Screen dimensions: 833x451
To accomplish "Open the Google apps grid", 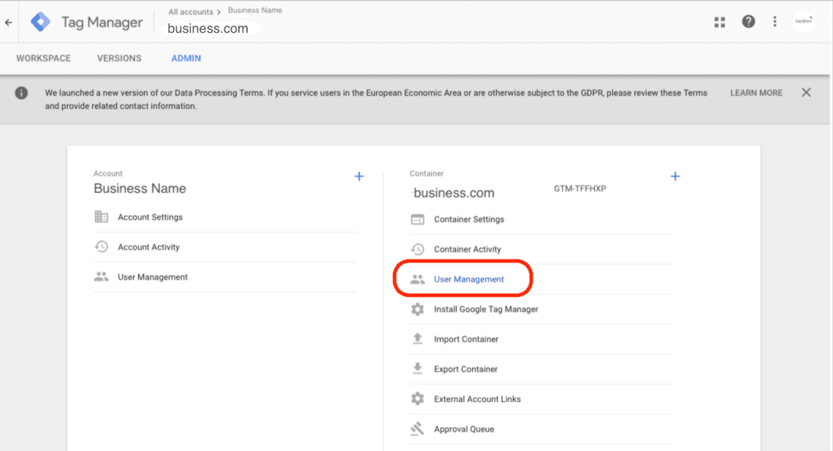I will click(719, 22).
